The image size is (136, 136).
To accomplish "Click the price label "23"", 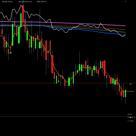I will (130, 84).
